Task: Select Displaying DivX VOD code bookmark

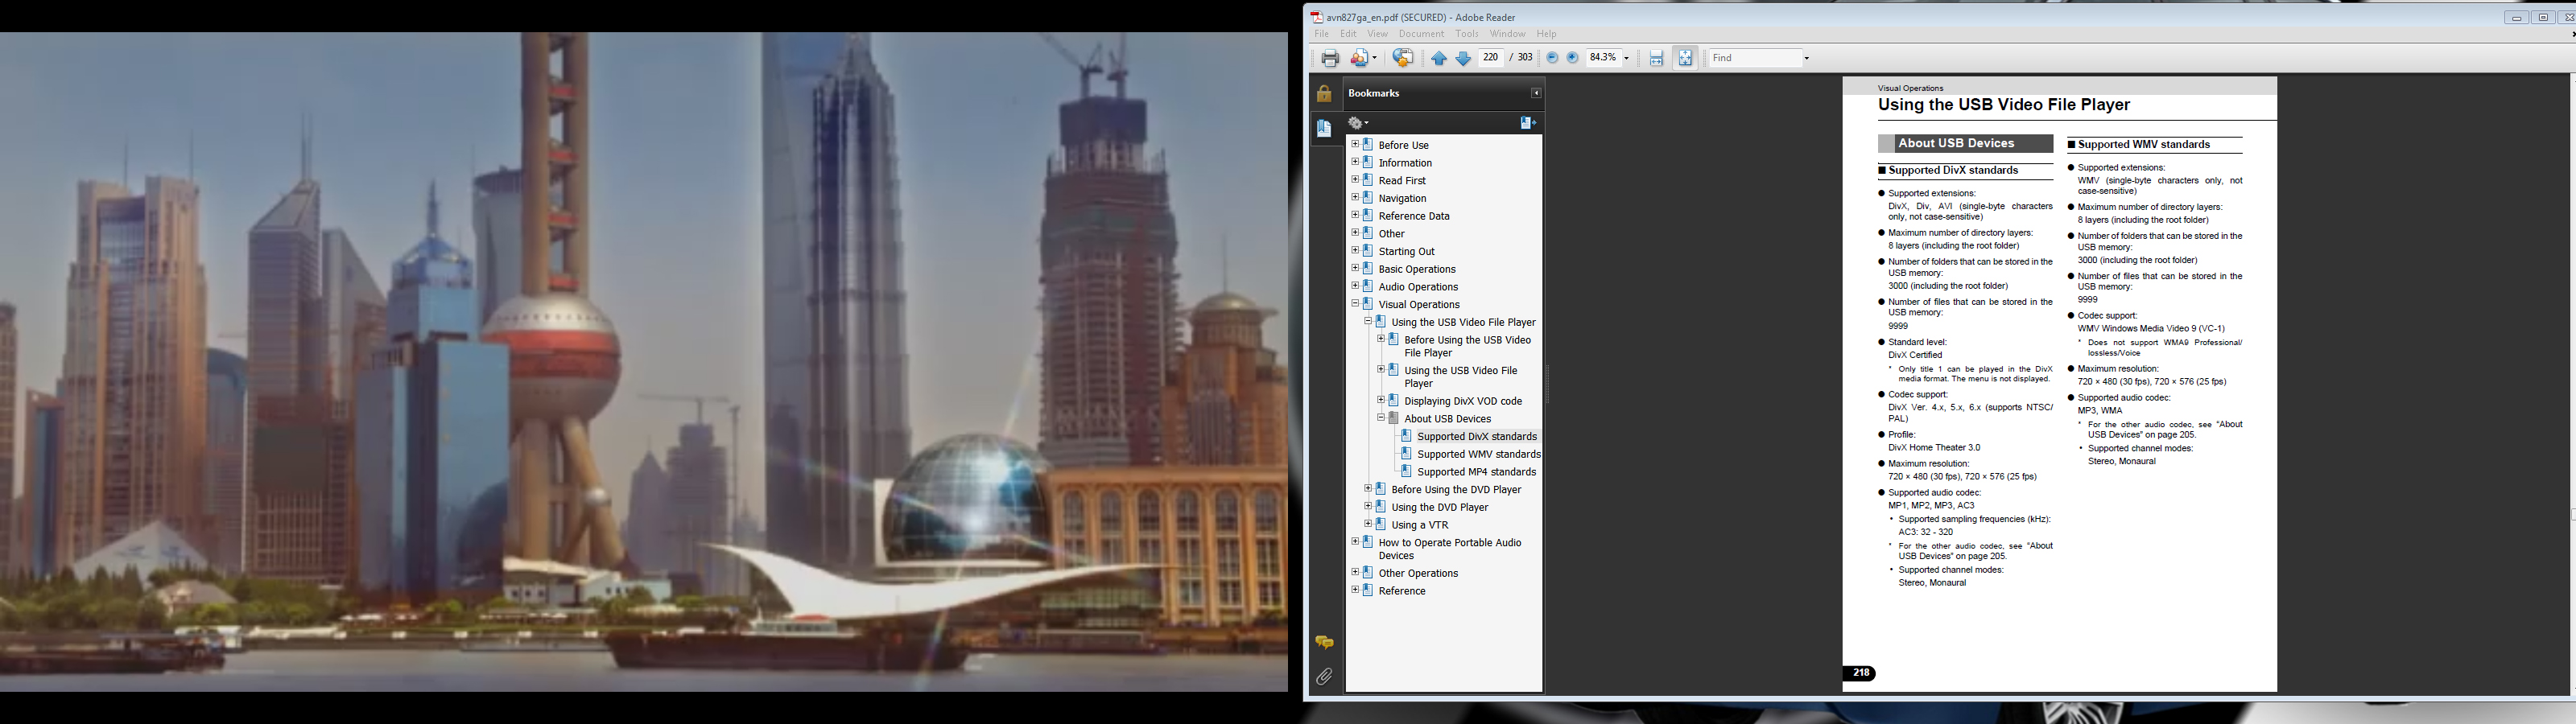Action: tap(1463, 401)
